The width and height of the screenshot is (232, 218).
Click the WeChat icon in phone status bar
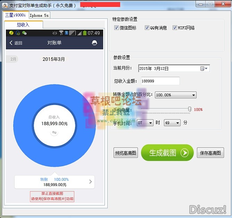point(24,33)
